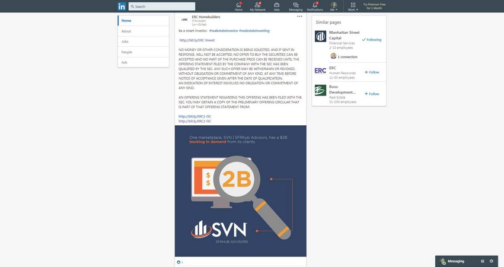This screenshot has width=504, height=267.
Task: Check the Notifications bell icon
Action: point(315,6)
